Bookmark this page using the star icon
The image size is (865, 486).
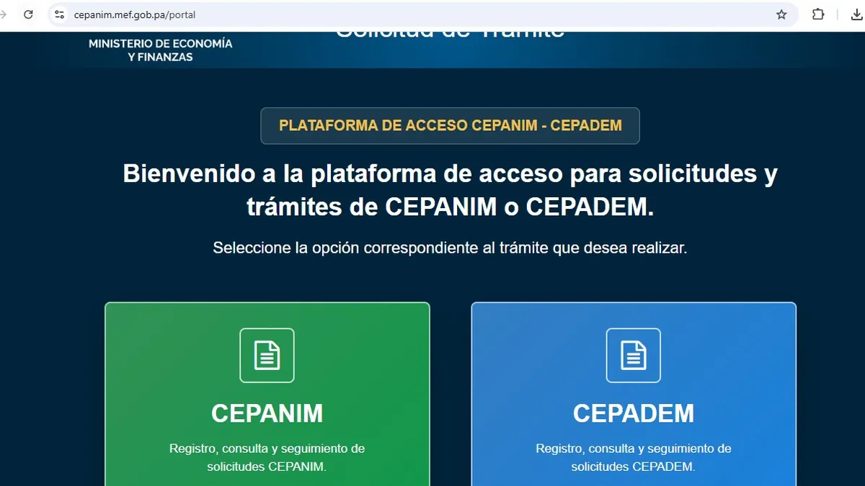click(x=781, y=14)
